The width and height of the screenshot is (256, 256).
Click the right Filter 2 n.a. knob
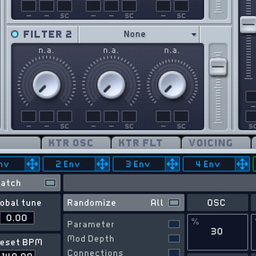point(172,85)
